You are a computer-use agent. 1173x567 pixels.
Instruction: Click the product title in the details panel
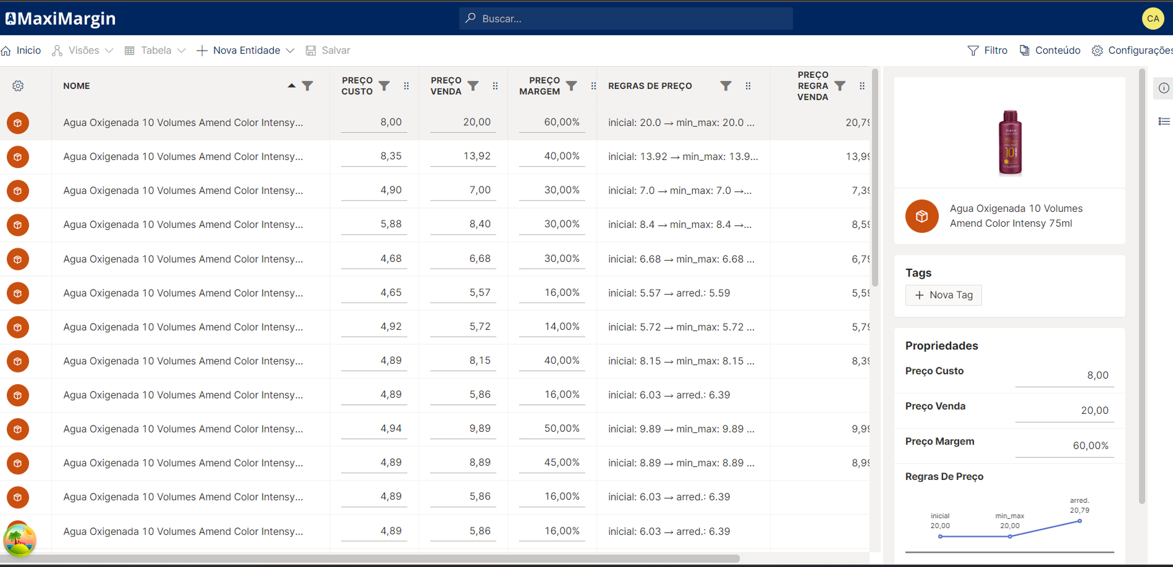[1016, 216]
